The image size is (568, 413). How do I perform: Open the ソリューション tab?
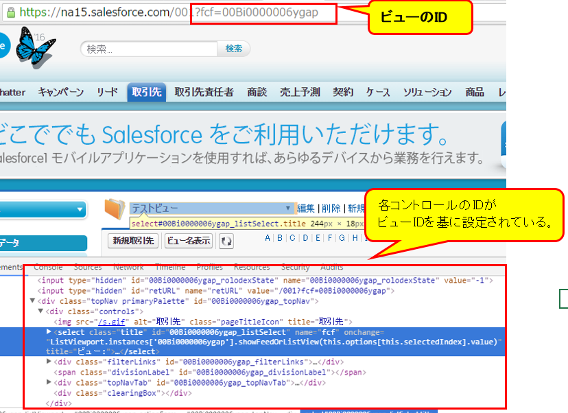[x=427, y=93]
